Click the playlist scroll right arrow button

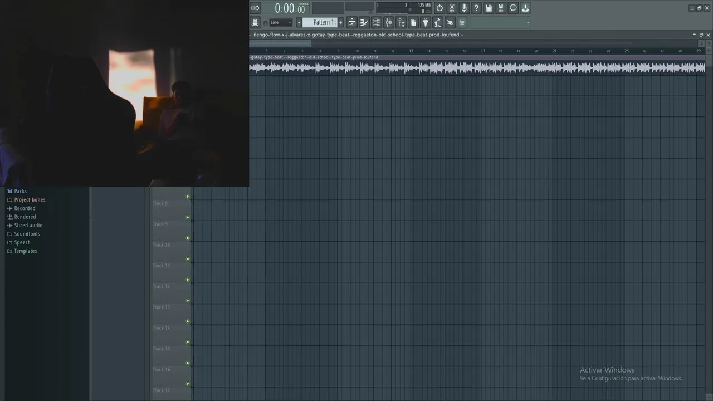[x=702, y=43]
